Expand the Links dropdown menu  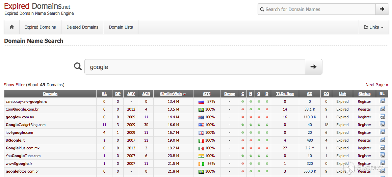373,27
